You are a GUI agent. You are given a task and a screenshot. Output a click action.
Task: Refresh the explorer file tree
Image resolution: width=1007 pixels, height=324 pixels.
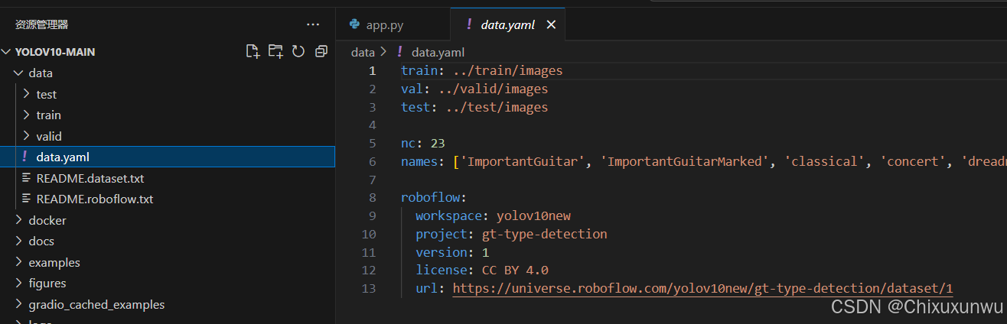(298, 51)
